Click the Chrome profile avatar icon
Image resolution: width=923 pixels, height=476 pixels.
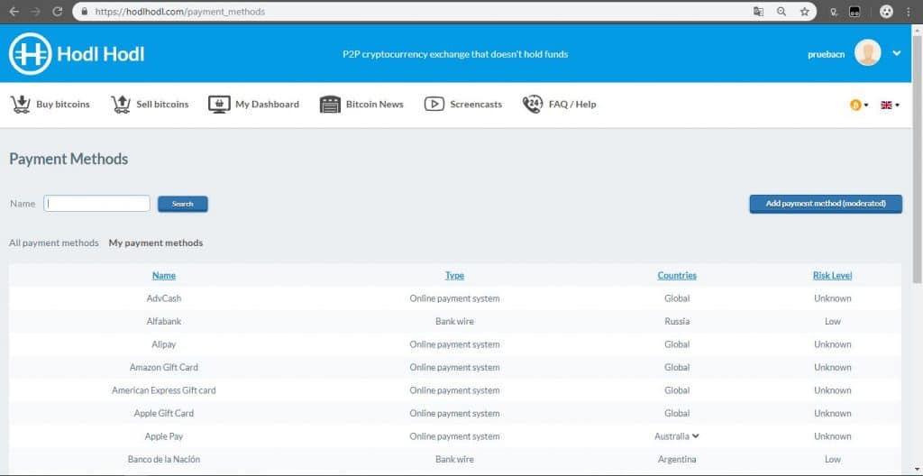(x=886, y=11)
